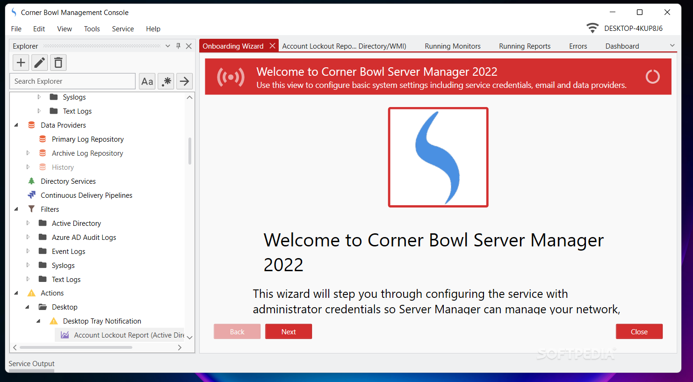Screen dimensions: 693x382
Task: Select Primary Log Repository in the tree
Action: (87, 139)
